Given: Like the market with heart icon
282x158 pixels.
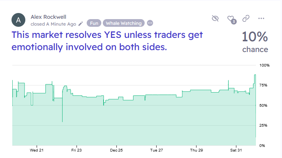Looking at the screenshot, I should coord(230,18).
